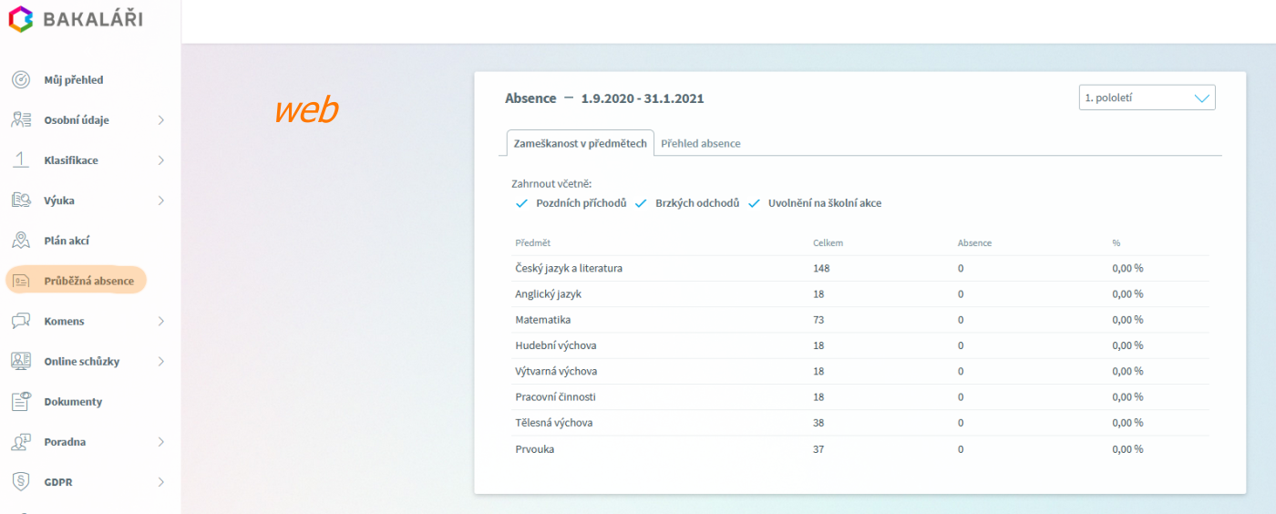Screen dimensions: 1276x514
Task: Click the total 148 for Český jazyk
Action: [x=821, y=269]
